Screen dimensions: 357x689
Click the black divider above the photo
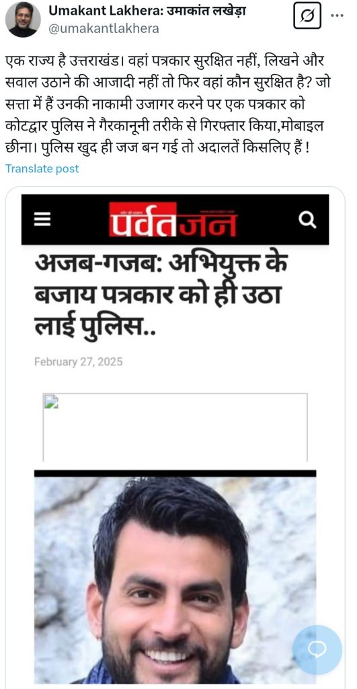click(175, 473)
